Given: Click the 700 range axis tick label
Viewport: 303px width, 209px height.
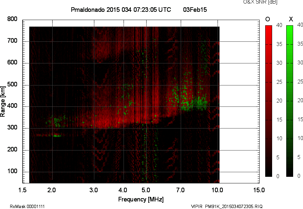Looking at the screenshot, I should (12, 41).
